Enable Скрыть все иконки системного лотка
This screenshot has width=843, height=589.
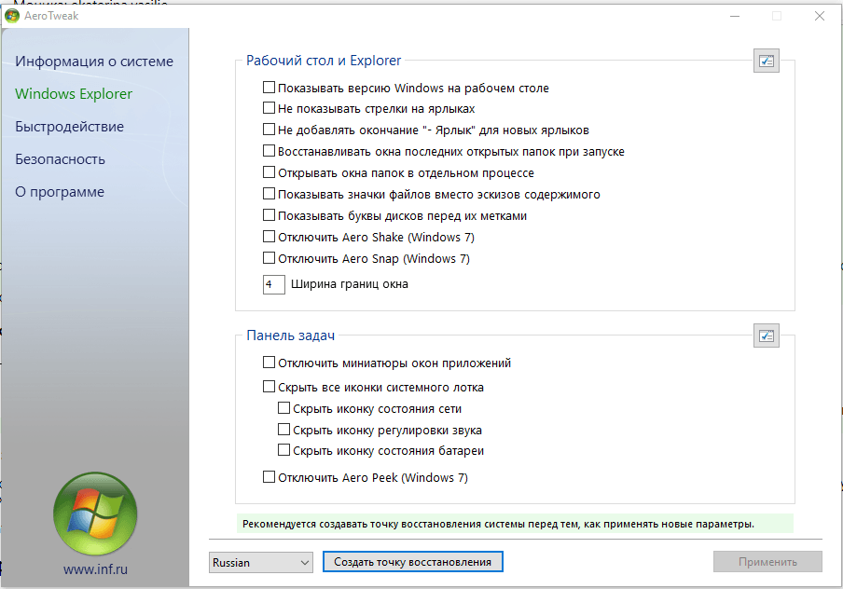(x=269, y=387)
